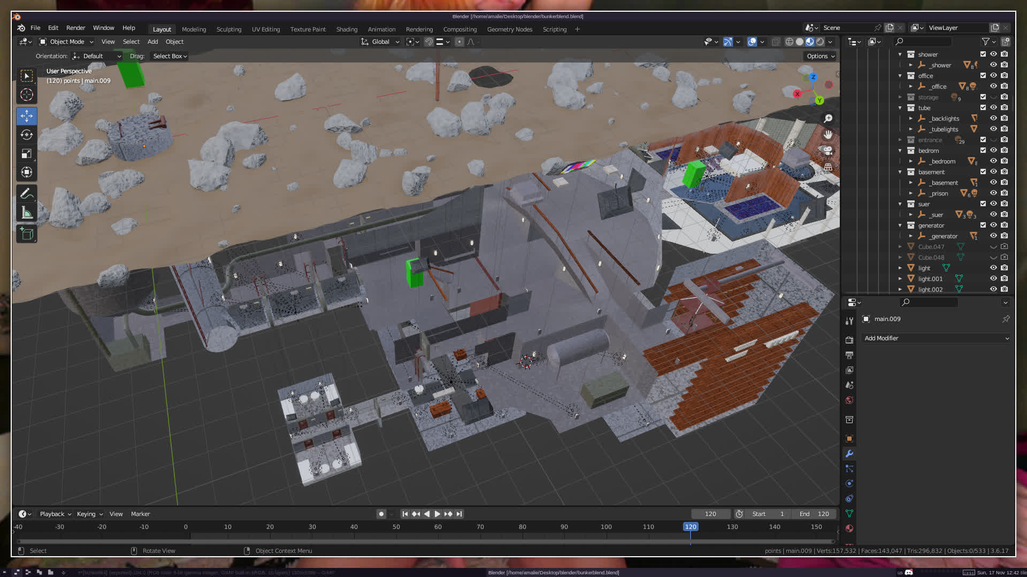Uncheck the shower collection checkbox
The height and width of the screenshot is (577, 1027).
pos(983,54)
